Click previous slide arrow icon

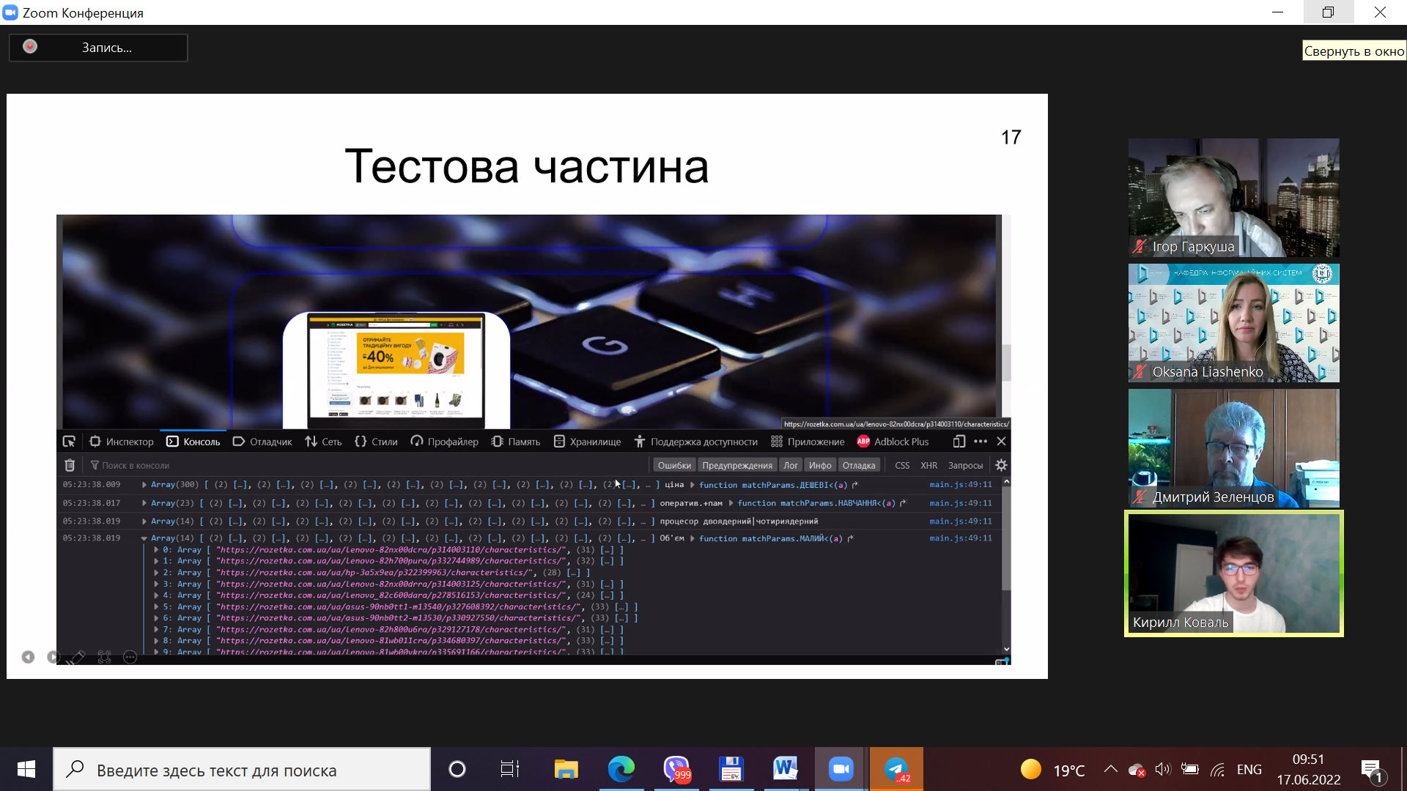[28, 657]
